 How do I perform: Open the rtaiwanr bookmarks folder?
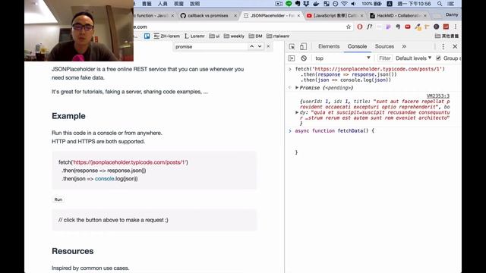278,36
